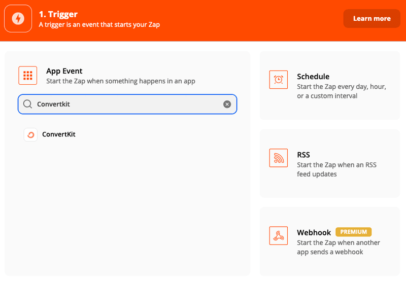Choose ConvertKit from search results
This screenshot has width=406, height=282.
click(x=59, y=134)
